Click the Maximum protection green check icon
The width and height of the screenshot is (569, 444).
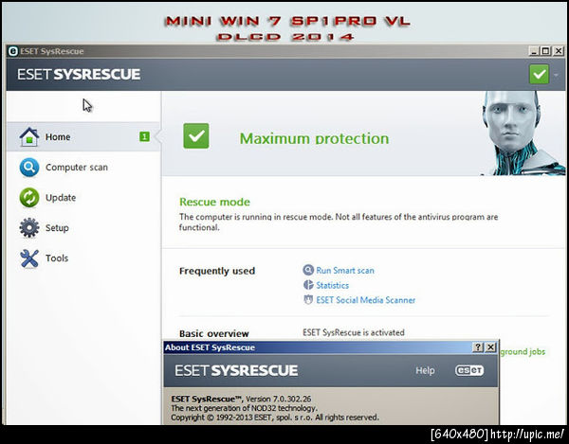pos(196,135)
